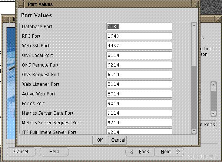
Task: Open the installer Help
Action: coord(54,152)
